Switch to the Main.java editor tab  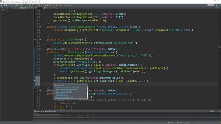[38, 8]
